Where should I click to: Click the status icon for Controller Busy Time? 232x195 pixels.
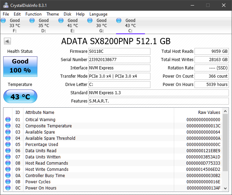pos(8,175)
